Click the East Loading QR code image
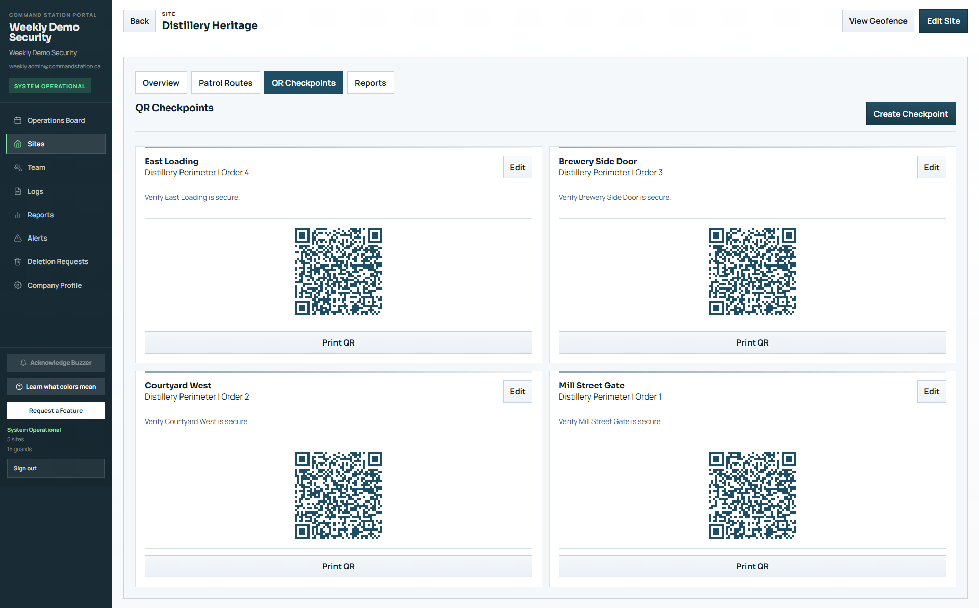This screenshot has height=608, width=979. coord(339,272)
